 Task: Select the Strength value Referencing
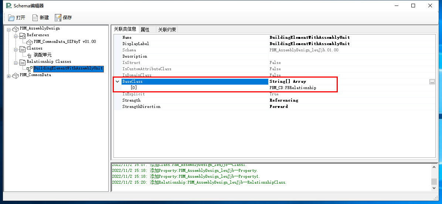pos(284,100)
